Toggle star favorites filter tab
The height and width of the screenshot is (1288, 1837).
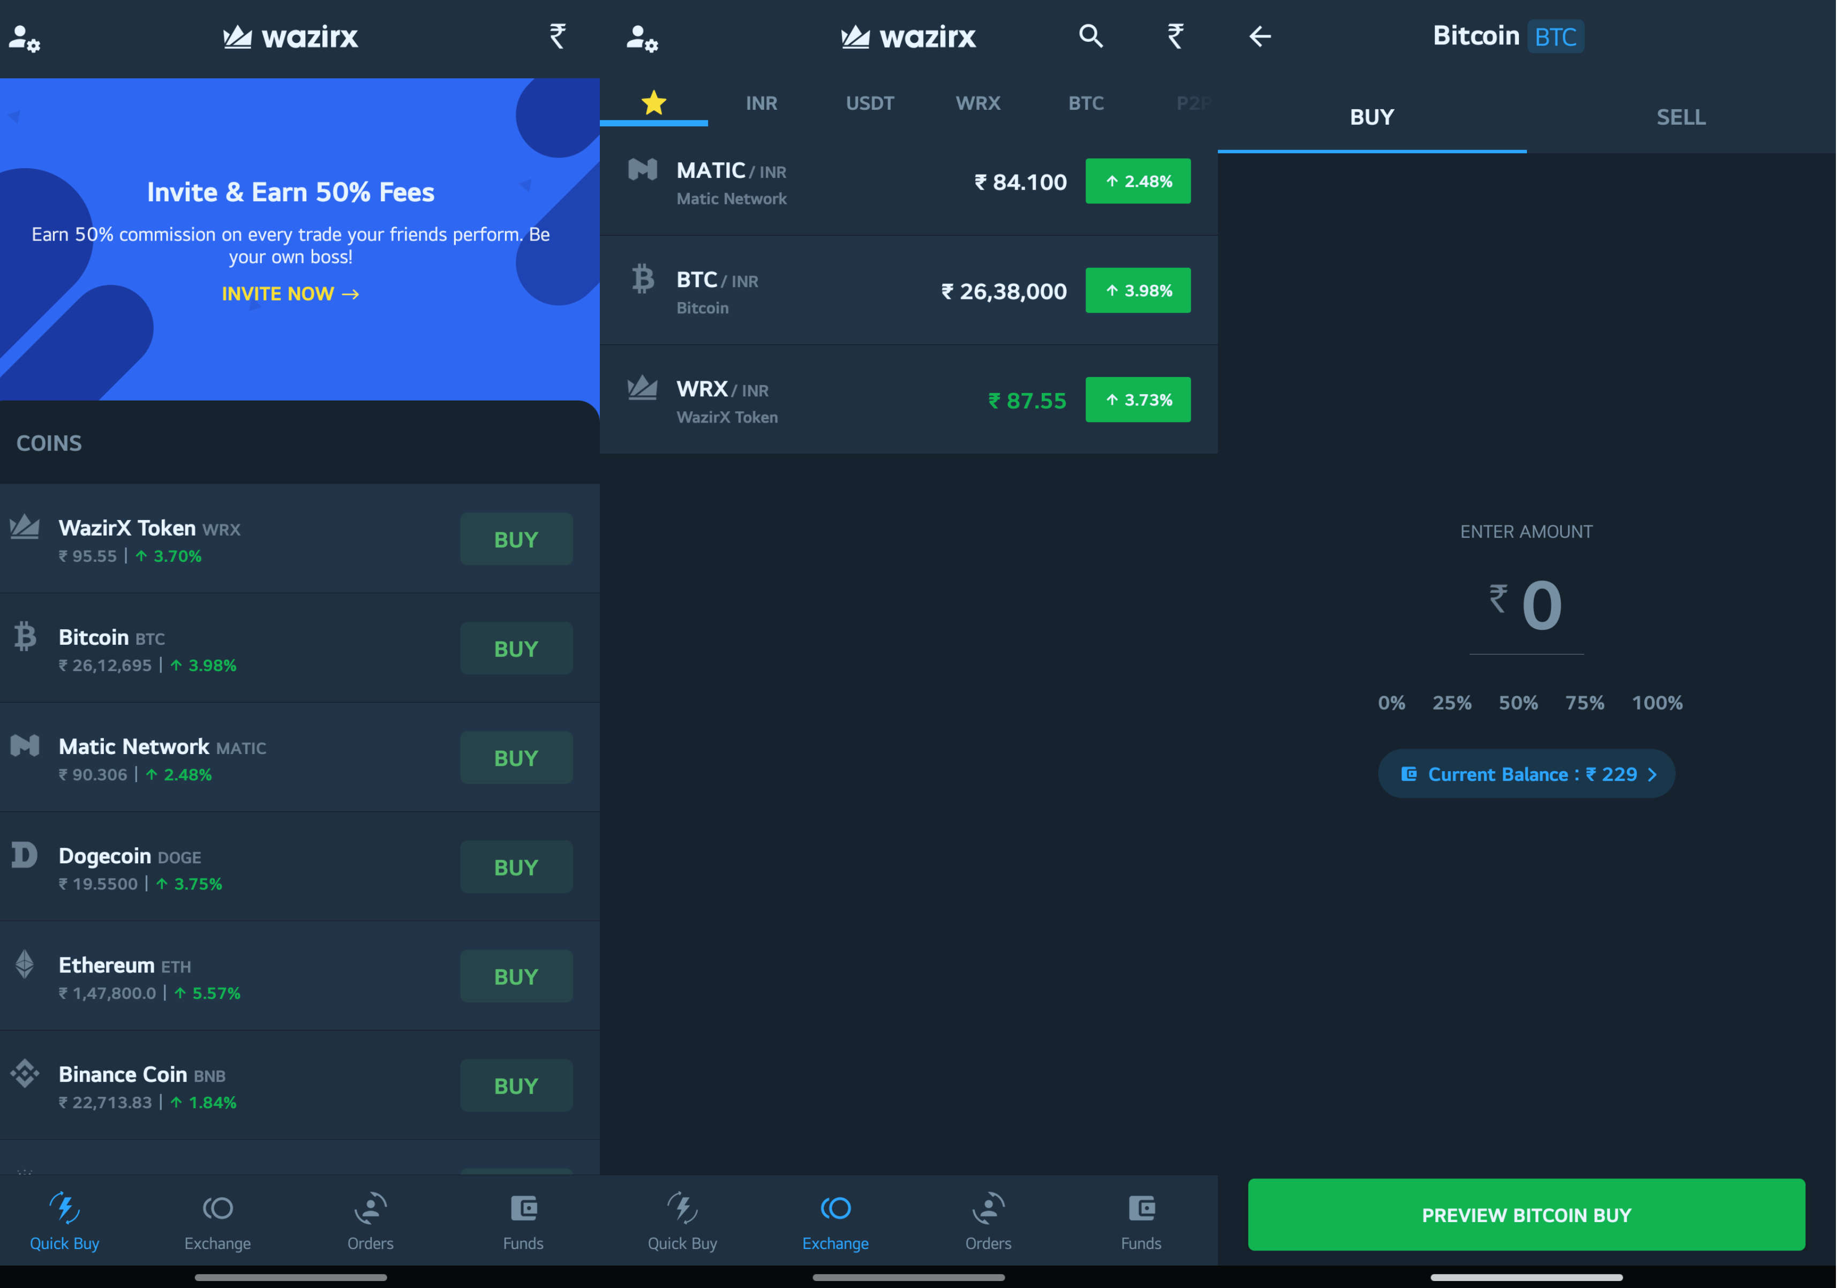tap(653, 101)
